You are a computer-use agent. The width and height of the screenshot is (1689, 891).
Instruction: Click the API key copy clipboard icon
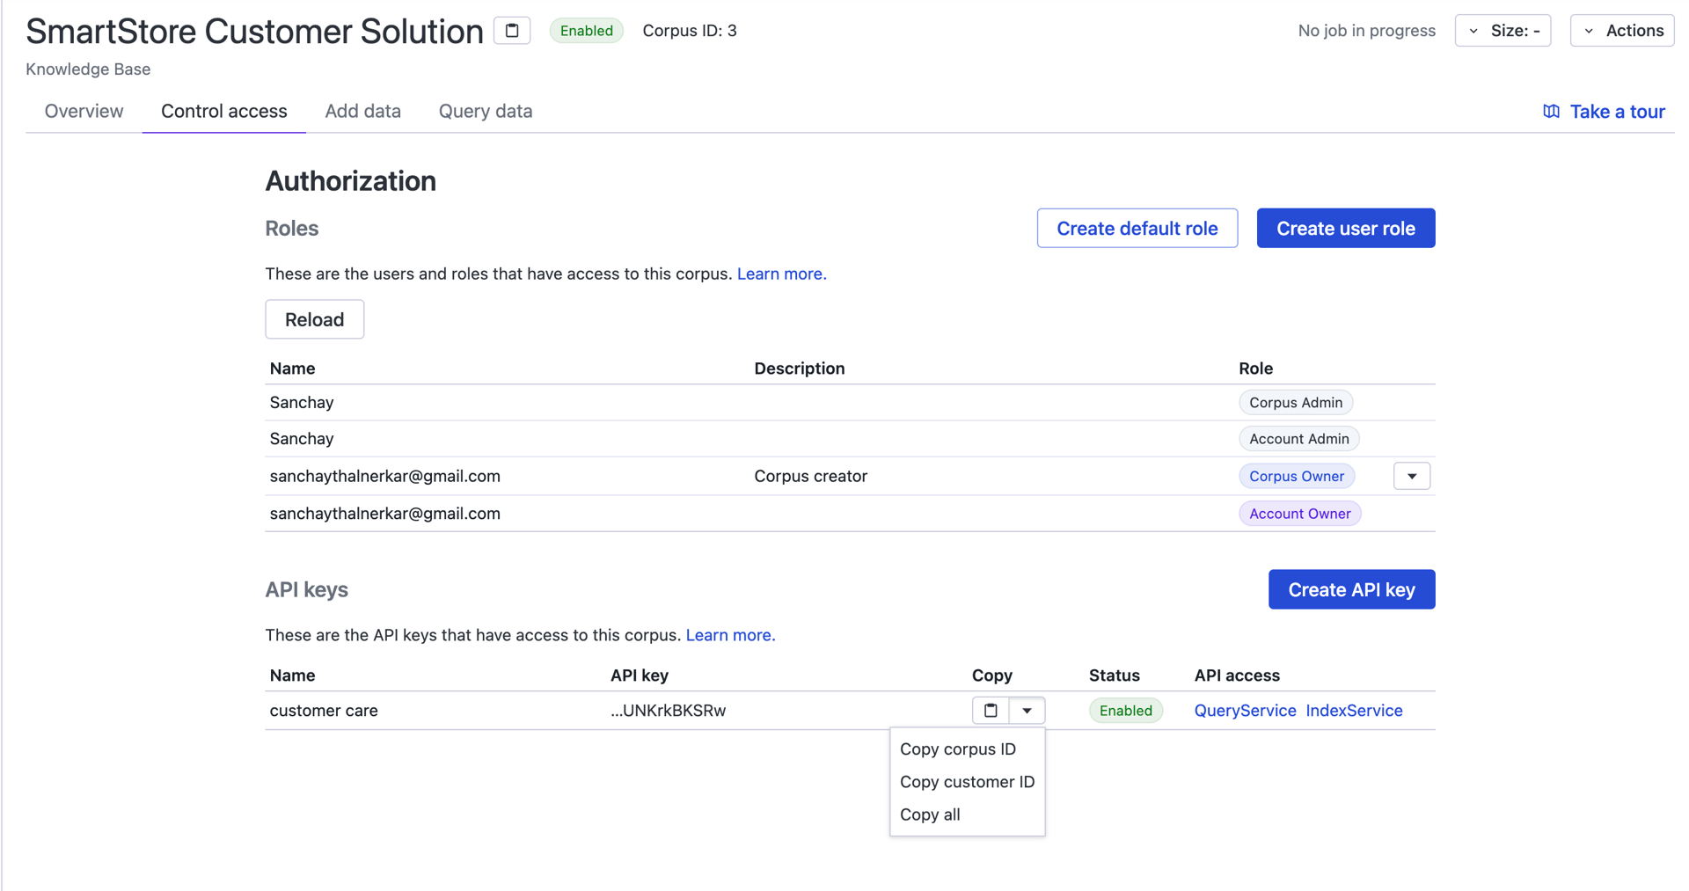tap(991, 711)
